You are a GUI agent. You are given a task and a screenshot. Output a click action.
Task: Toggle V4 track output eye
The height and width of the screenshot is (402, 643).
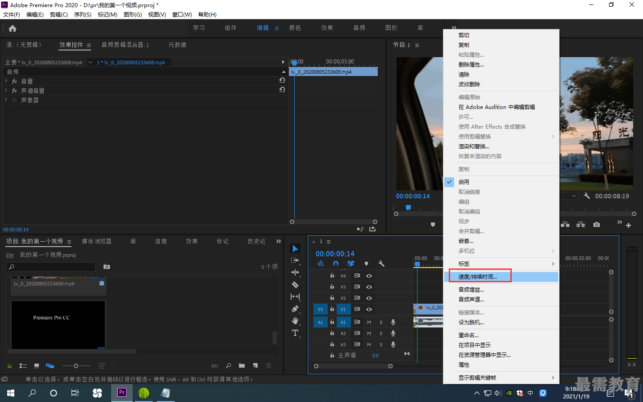(369, 276)
